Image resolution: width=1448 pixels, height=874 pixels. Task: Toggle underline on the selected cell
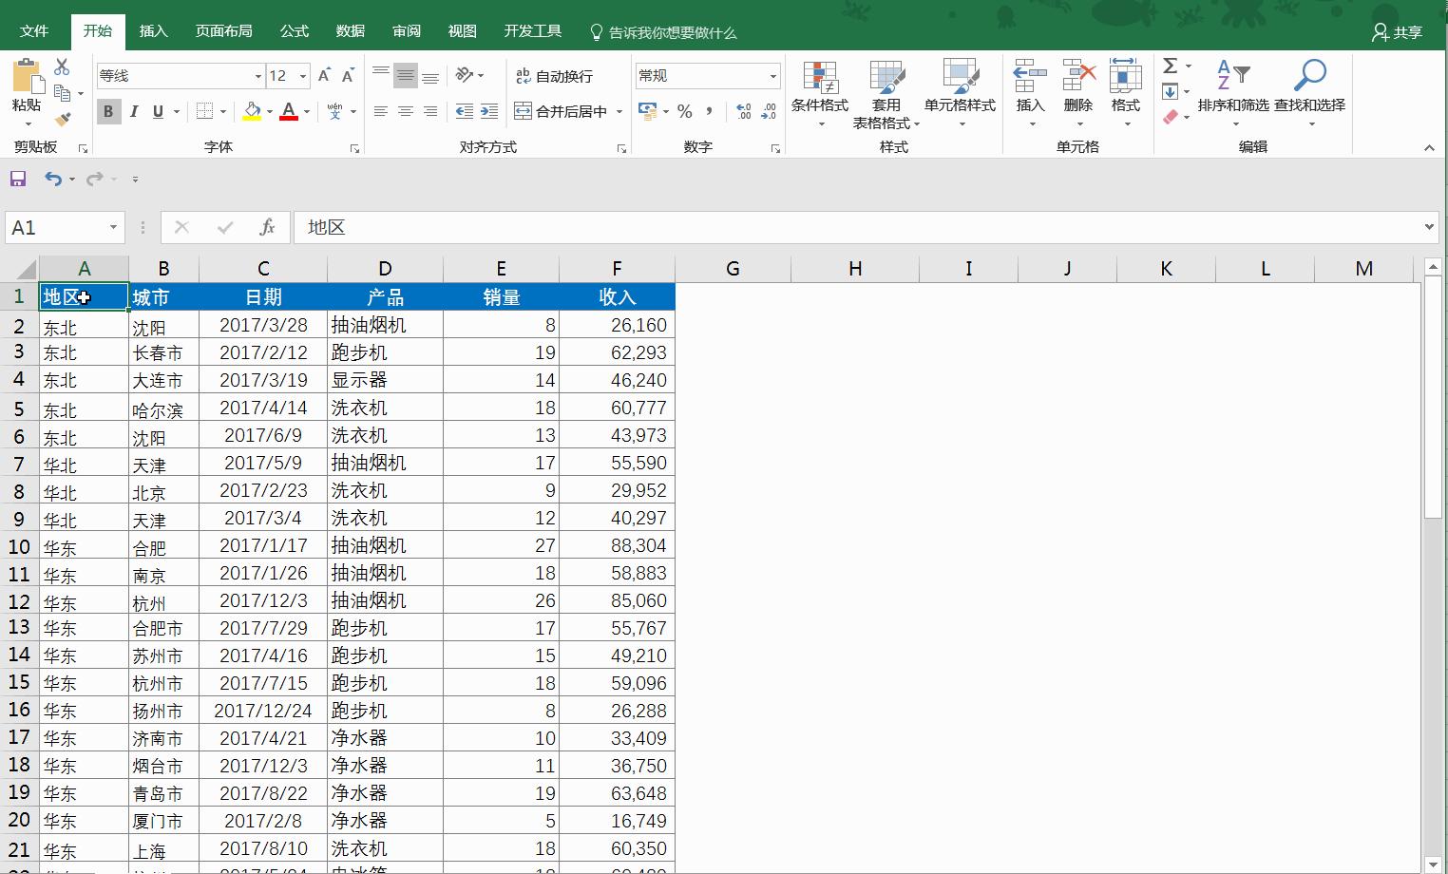coord(157,111)
